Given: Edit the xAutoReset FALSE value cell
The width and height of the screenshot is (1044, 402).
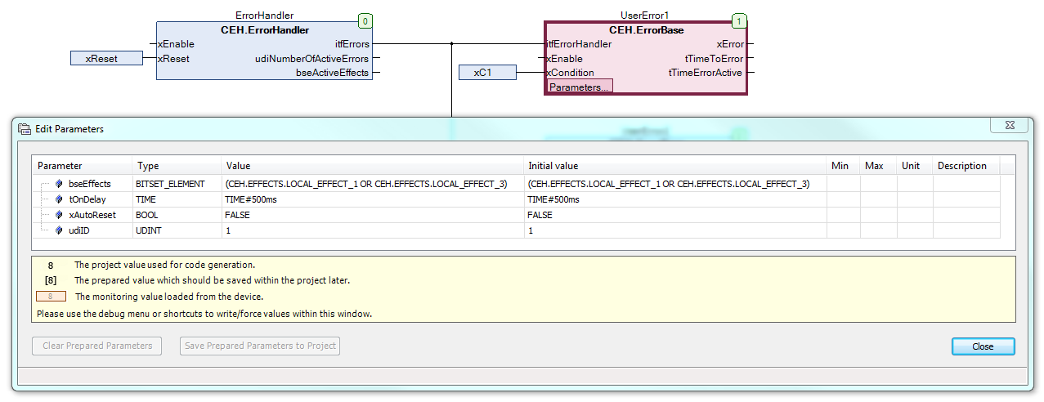Looking at the screenshot, I should pyautogui.click(x=372, y=215).
